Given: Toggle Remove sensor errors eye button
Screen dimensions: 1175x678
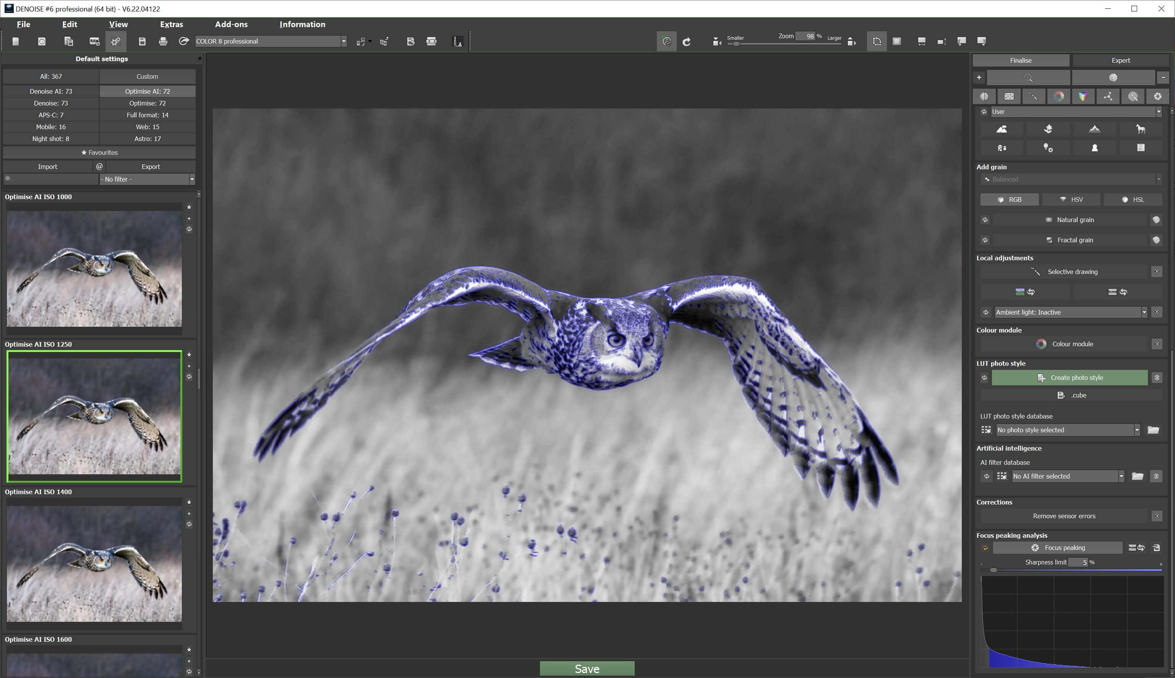Looking at the screenshot, I should click(1156, 516).
